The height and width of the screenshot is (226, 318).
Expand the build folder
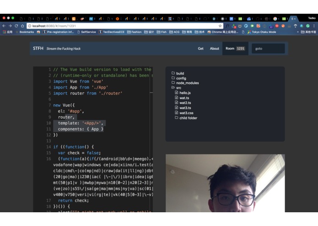click(x=178, y=73)
